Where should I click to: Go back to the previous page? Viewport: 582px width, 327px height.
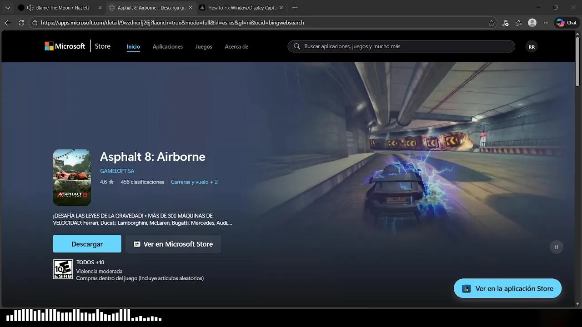pyautogui.click(x=7, y=23)
